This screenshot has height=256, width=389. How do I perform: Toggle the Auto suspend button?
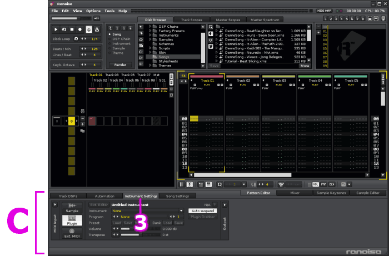[203, 210]
